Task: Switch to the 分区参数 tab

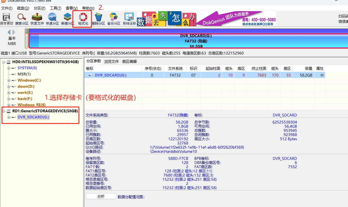Action: point(94,61)
